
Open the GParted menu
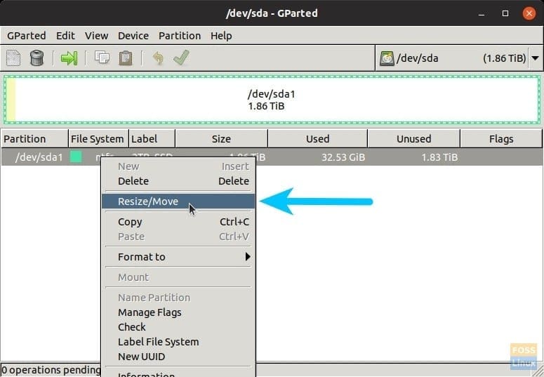point(27,36)
